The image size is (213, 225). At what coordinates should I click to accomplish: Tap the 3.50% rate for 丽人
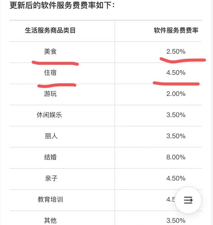[176, 136]
